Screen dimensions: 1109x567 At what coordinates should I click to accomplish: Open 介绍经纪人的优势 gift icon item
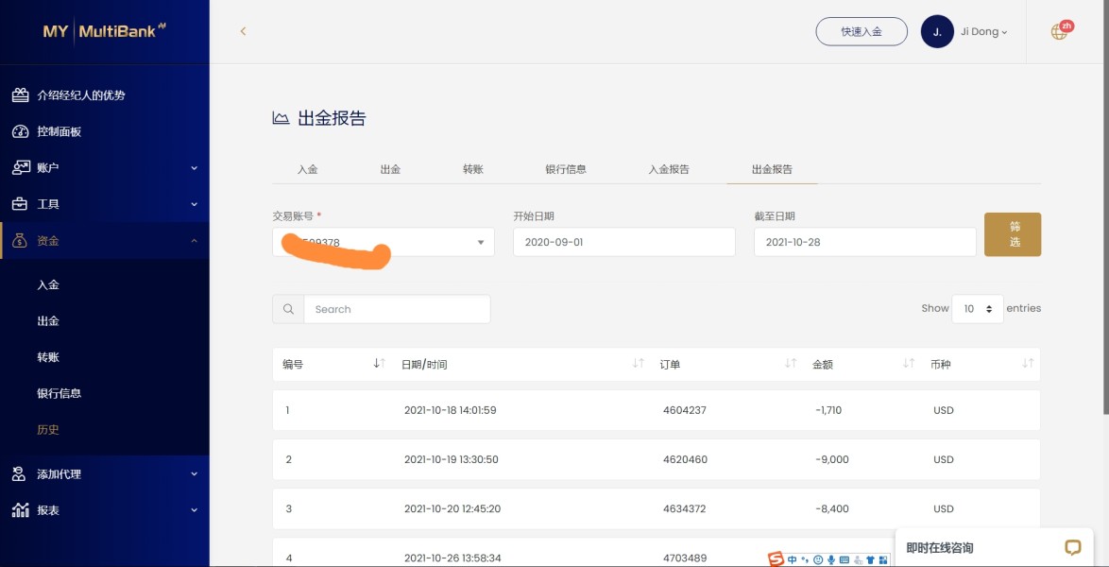coord(21,95)
